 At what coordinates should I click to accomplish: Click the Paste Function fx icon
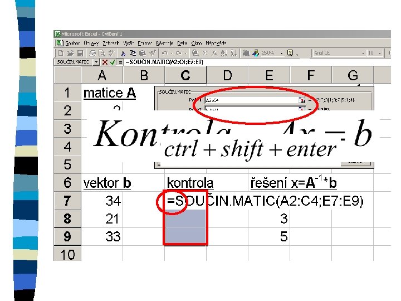click(214, 53)
